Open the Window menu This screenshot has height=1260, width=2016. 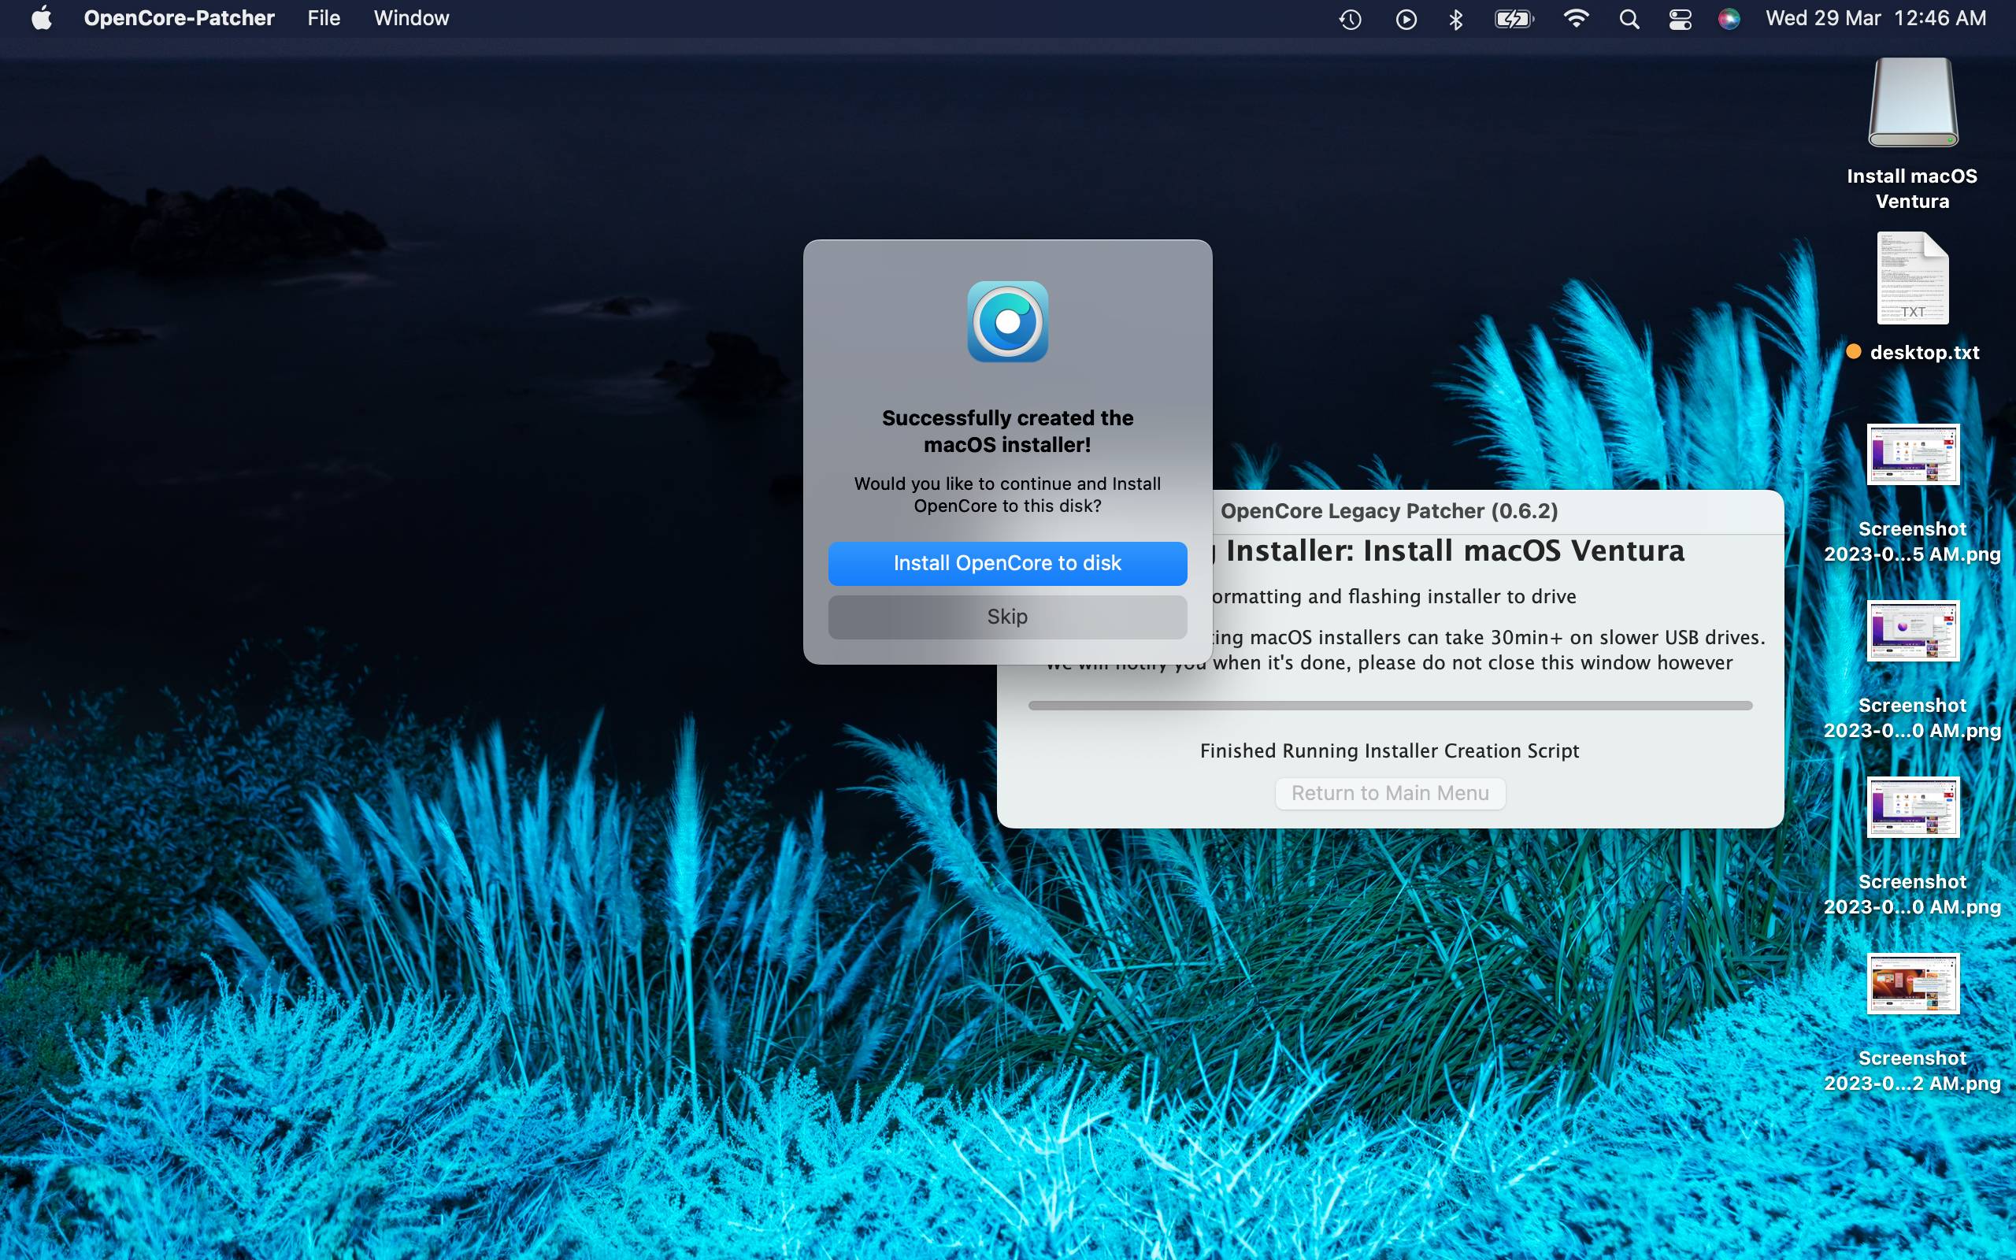[412, 18]
